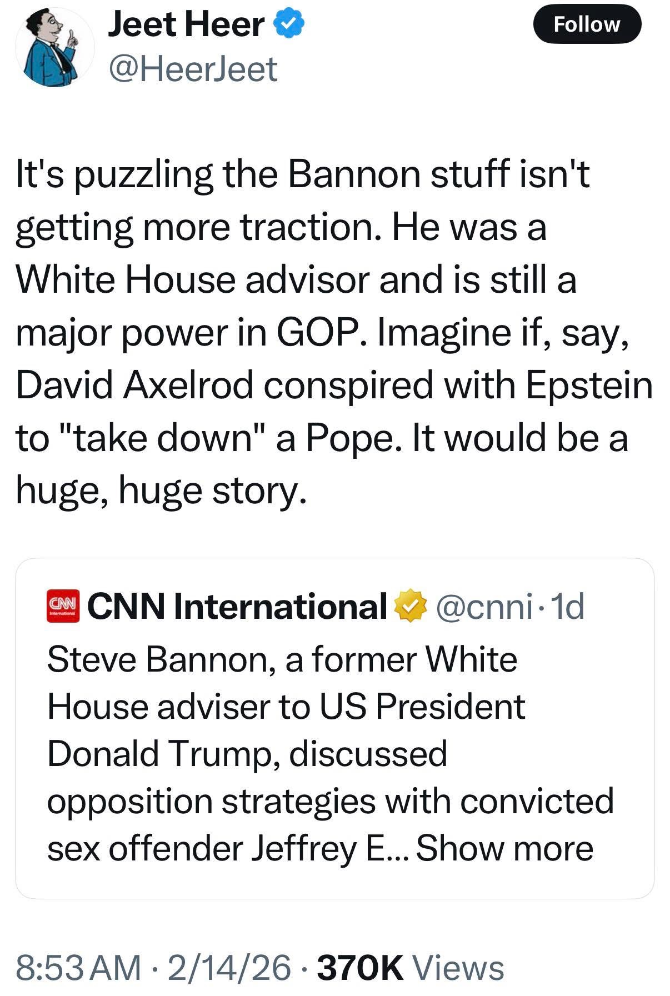The image size is (670, 996).
Task: Expand quoted tweet with Show more
Action: tap(504, 848)
